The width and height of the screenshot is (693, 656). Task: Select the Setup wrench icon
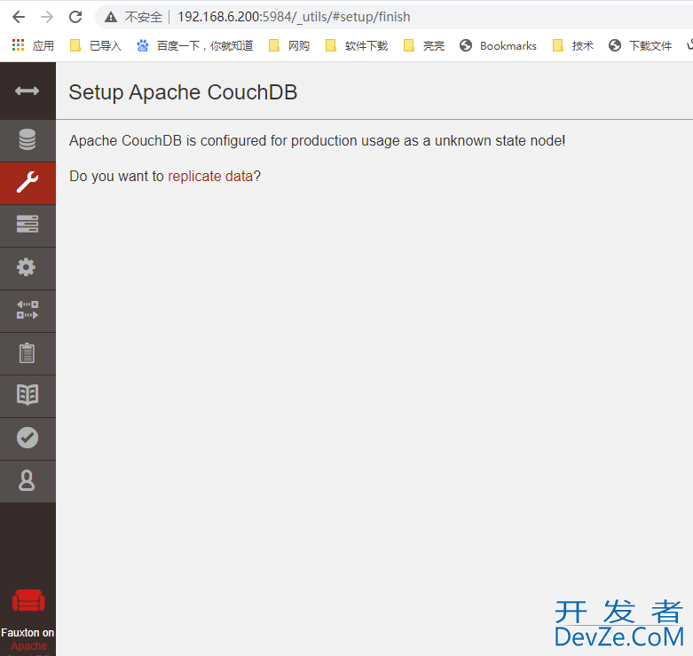pyautogui.click(x=28, y=183)
